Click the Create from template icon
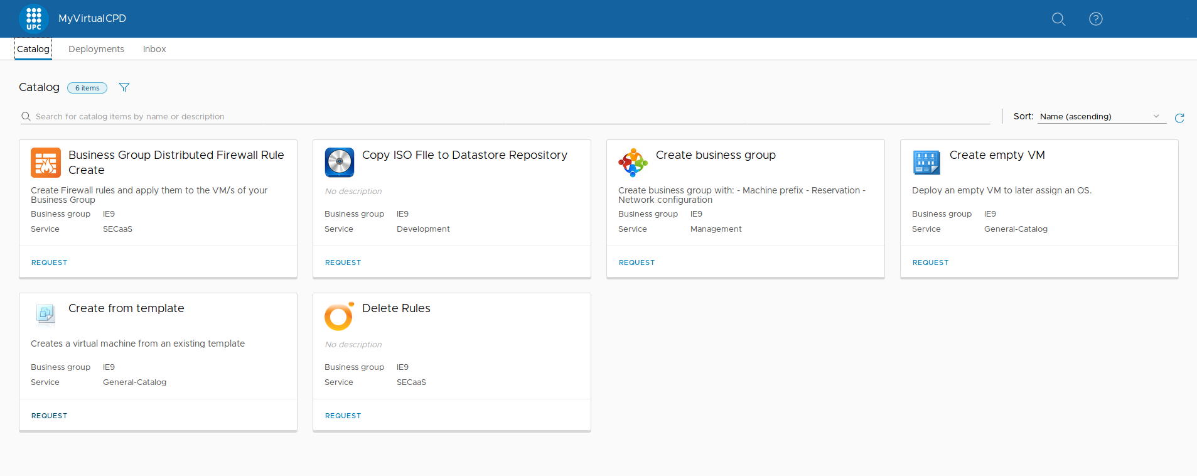 46,314
